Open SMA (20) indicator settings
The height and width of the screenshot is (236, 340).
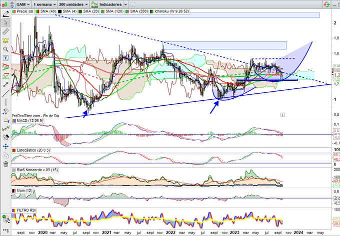(91, 11)
